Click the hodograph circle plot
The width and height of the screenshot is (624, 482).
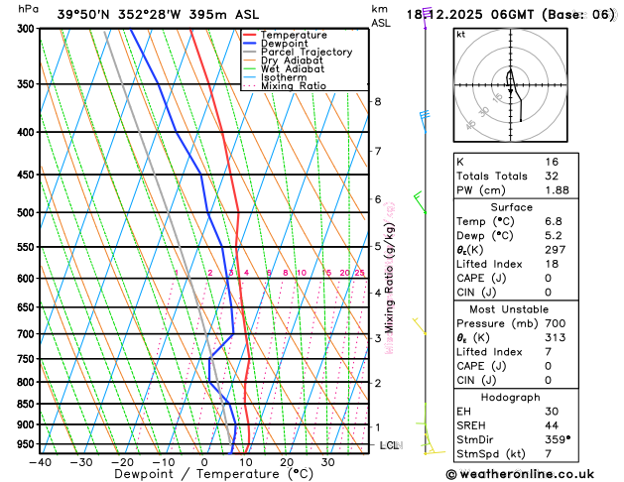coord(510,85)
